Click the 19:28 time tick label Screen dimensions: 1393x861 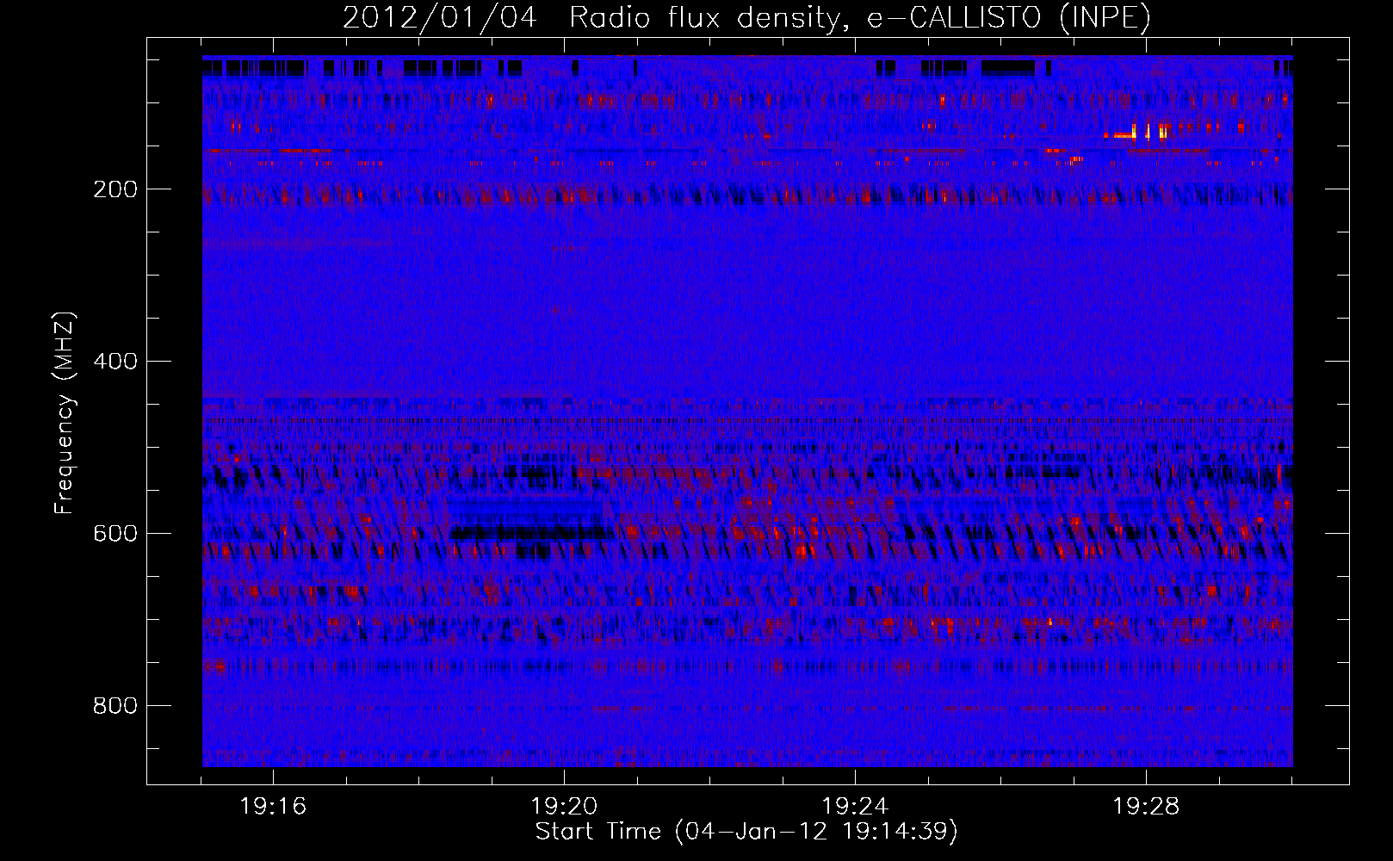(x=1146, y=806)
